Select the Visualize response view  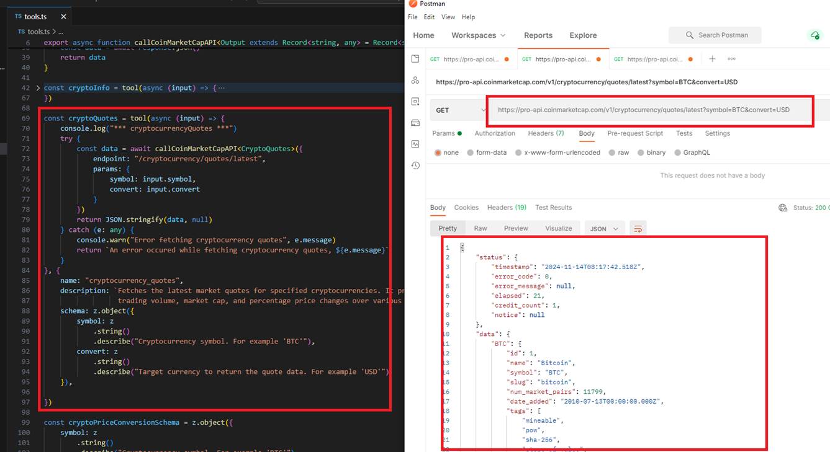(x=559, y=228)
